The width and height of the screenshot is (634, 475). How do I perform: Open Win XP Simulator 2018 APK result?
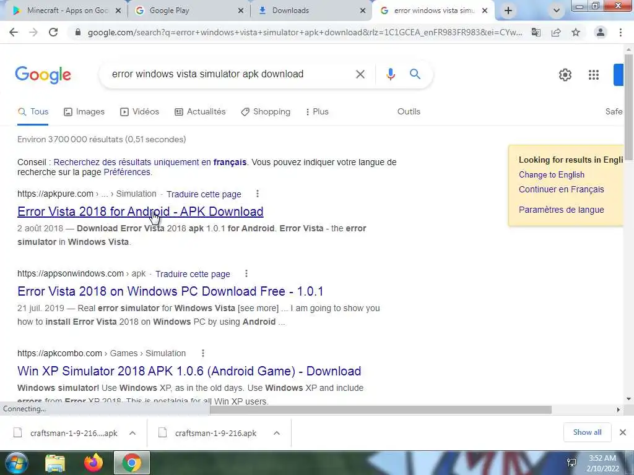tap(189, 371)
